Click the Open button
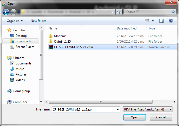The width and height of the screenshot is (179, 126). pos(135,117)
